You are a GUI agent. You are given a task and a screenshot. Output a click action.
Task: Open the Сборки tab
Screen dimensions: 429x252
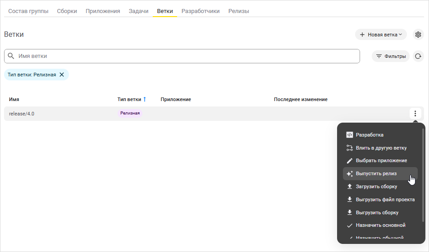click(67, 11)
